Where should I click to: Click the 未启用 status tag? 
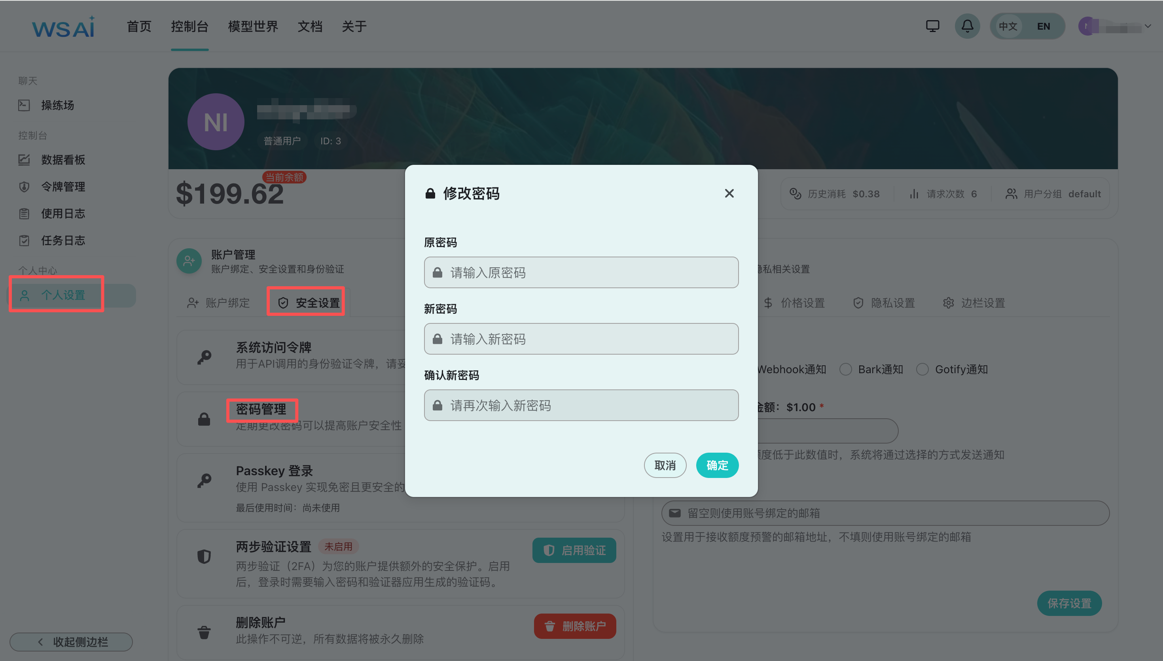(x=338, y=546)
